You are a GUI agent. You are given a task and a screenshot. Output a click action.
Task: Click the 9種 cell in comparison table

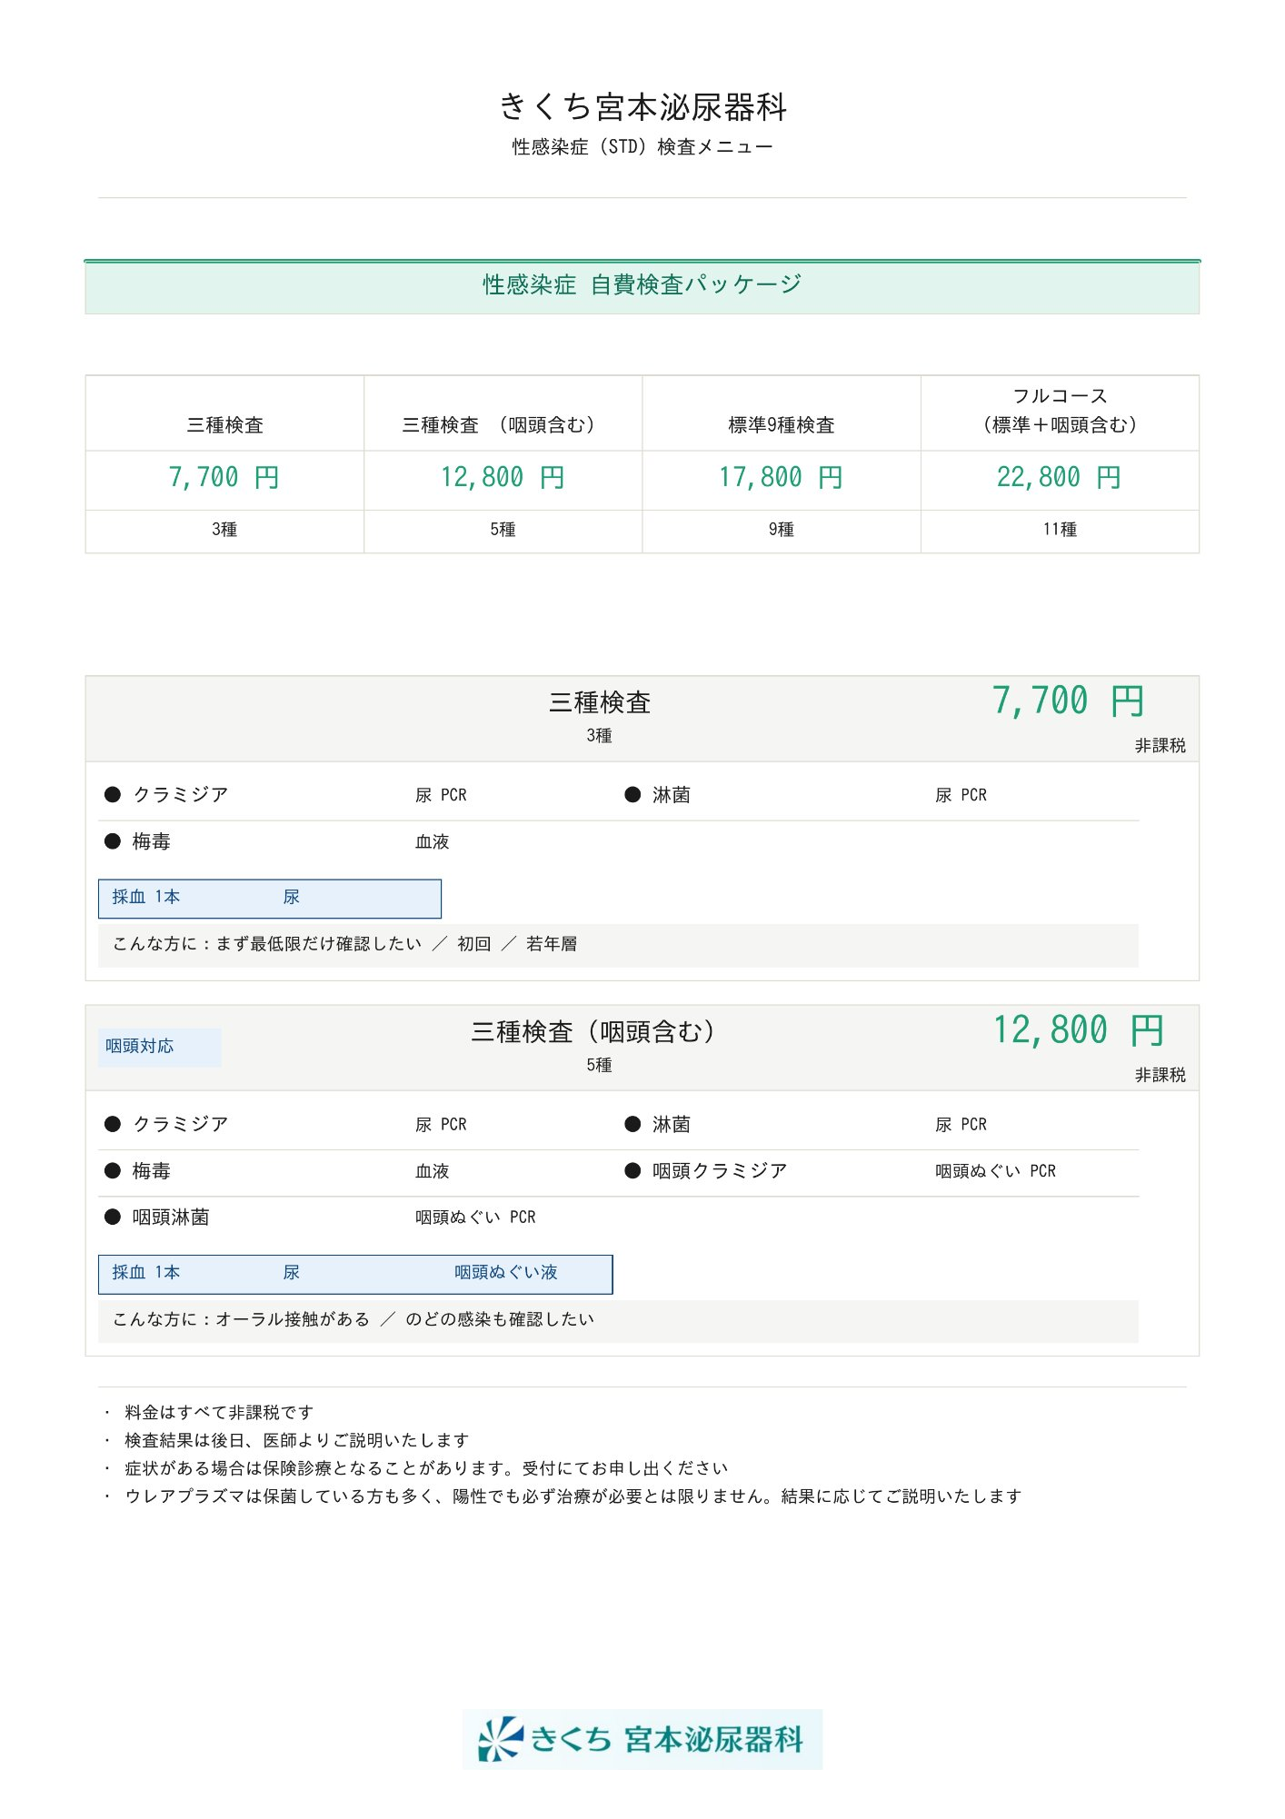coord(781,530)
